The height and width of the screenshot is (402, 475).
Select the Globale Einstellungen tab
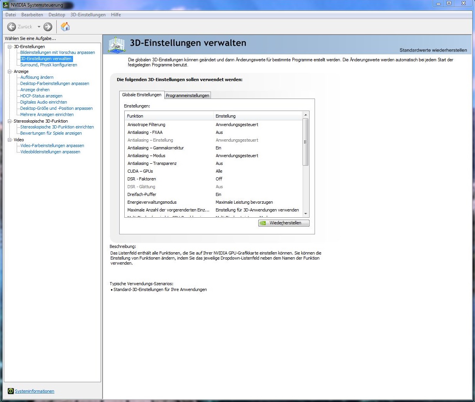tap(142, 95)
